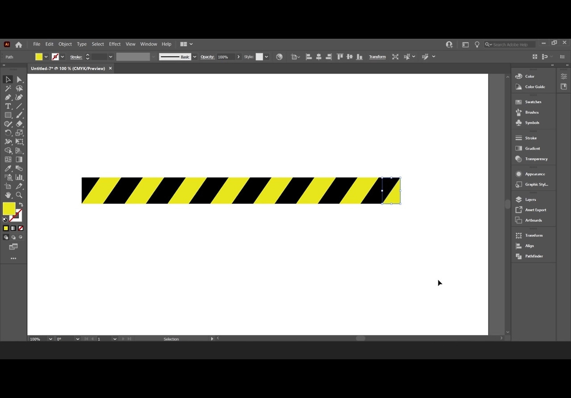Screen dimensions: 571x398
Task: Open the Gradient panel
Action: [x=532, y=149]
